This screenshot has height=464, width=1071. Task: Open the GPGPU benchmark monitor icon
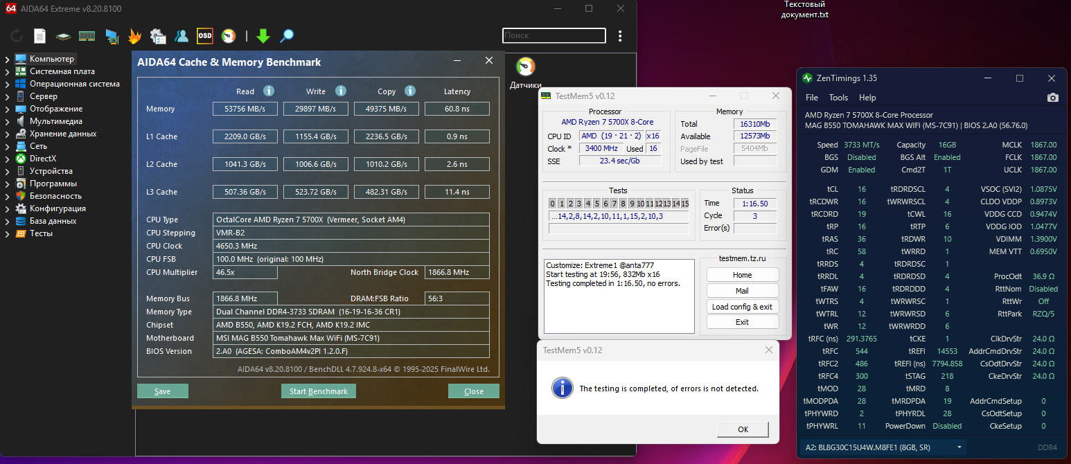(112, 36)
